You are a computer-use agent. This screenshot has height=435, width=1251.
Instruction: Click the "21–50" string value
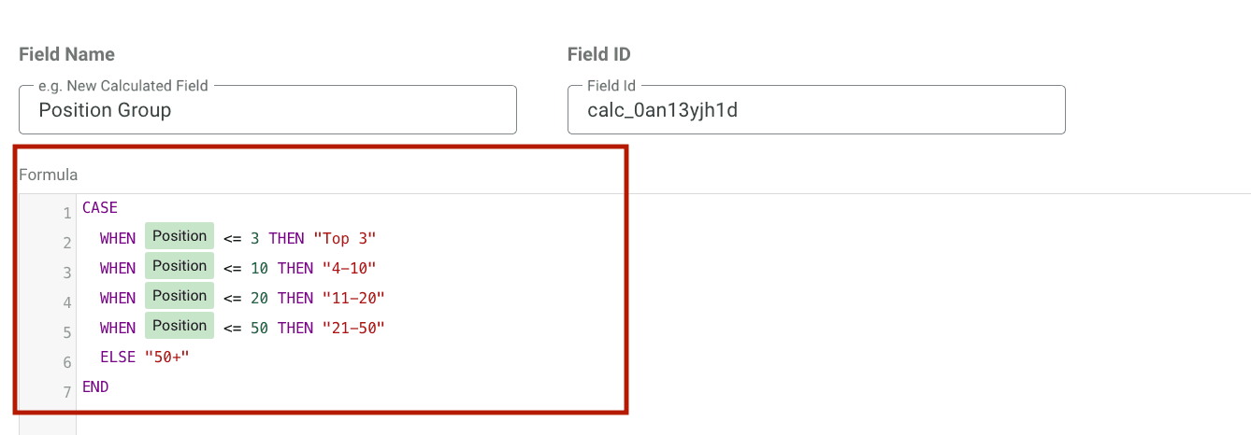pos(353,329)
